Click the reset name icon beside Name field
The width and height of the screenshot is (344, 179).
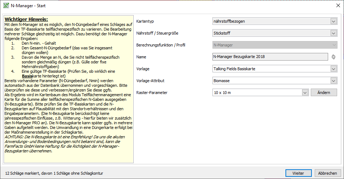pyautogui.click(x=334, y=57)
